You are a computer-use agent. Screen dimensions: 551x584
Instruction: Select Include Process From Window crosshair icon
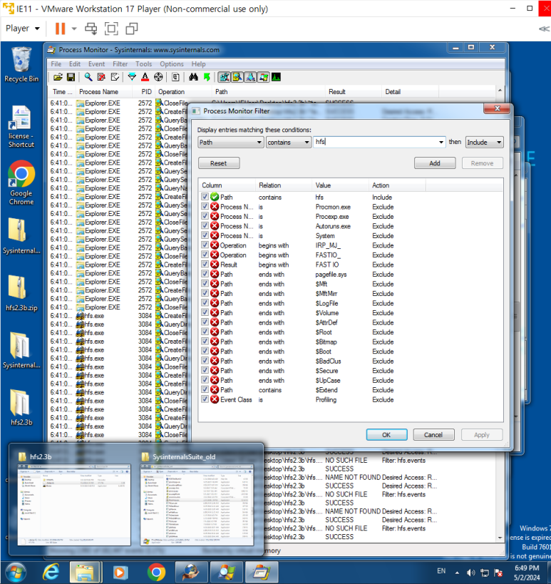tap(158, 77)
